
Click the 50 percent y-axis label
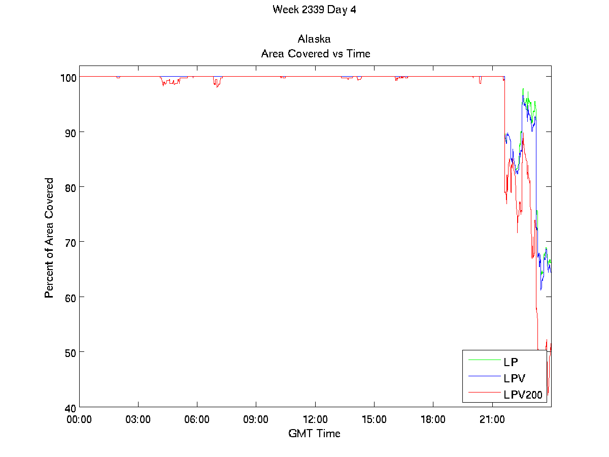point(71,352)
